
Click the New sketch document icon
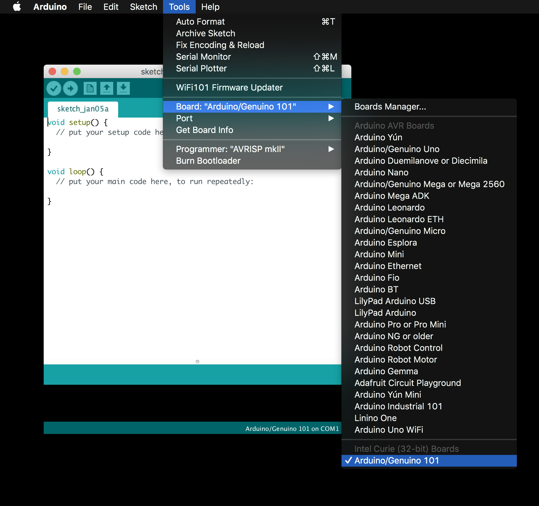[x=90, y=89]
